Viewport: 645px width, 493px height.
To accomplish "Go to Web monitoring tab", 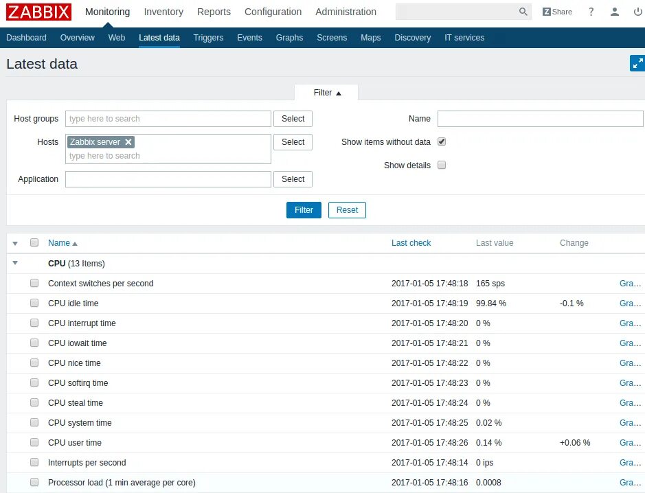I will click(x=117, y=37).
